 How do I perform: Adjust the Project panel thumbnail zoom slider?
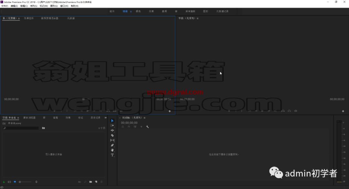coord(26,182)
